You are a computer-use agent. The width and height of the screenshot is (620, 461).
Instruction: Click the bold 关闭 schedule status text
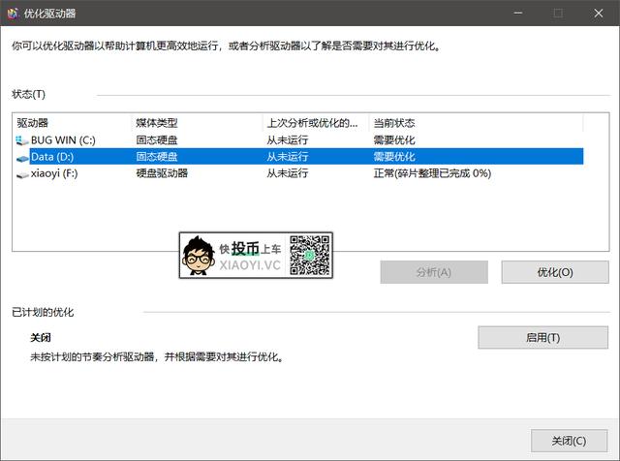[x=41, y=338]
